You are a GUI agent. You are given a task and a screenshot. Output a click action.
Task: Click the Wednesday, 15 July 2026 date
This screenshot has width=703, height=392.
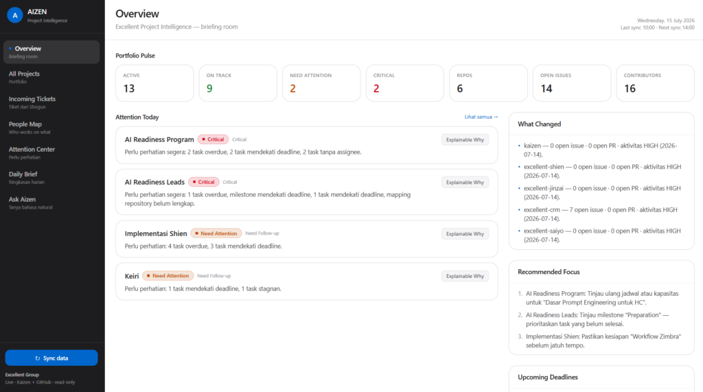pos(666,21)
